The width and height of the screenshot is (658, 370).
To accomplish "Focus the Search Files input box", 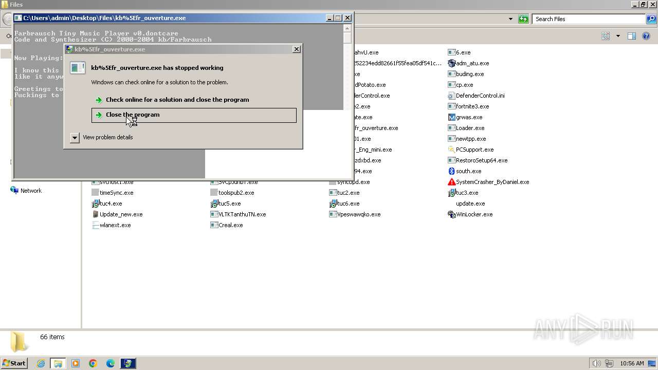I will click(x=589, y=19).
